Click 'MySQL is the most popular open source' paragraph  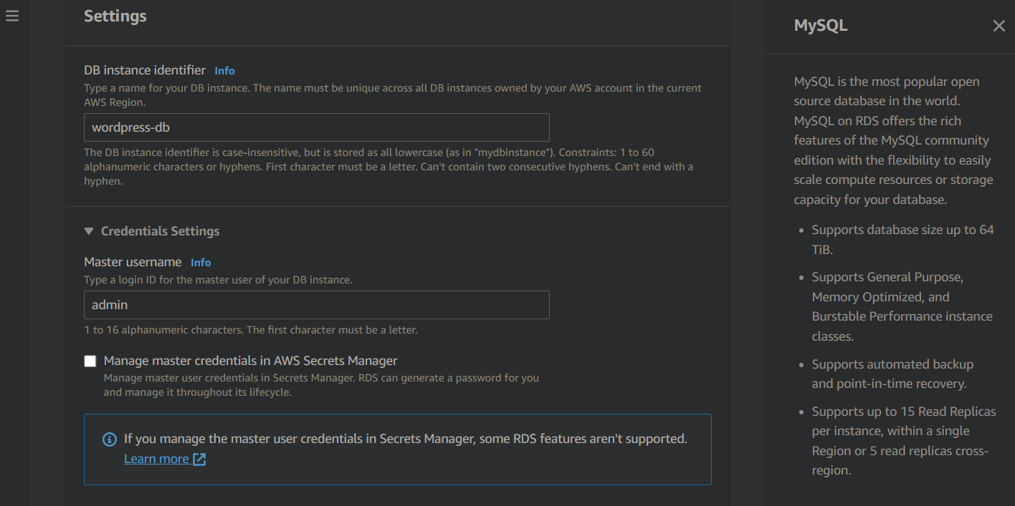point(894,140)
